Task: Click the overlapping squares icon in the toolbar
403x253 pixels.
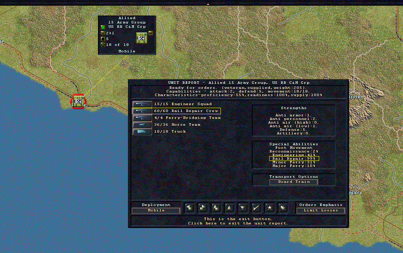Action: click(x=283, y=208)
